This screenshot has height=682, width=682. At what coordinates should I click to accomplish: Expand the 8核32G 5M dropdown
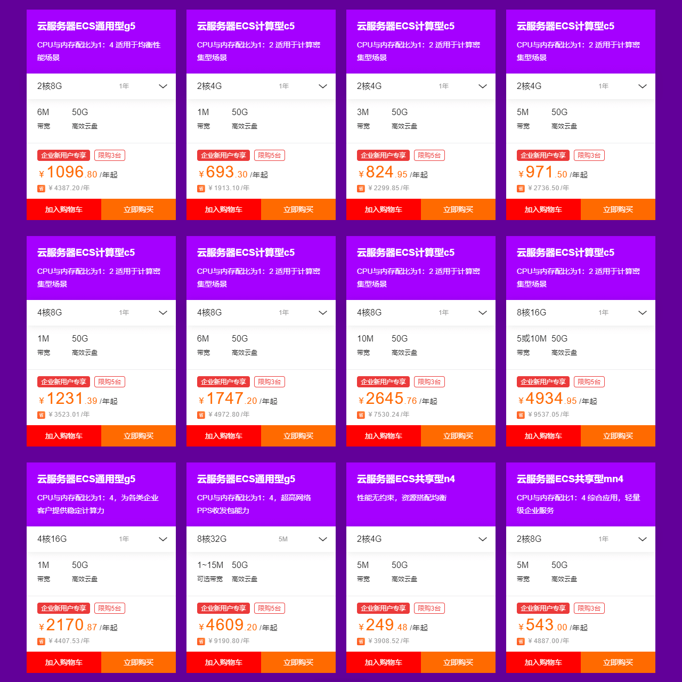[261, 539]
